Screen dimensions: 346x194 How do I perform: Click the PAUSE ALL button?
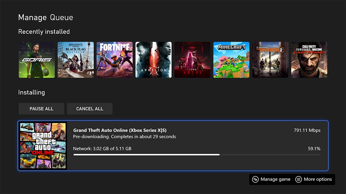(41, 109)
